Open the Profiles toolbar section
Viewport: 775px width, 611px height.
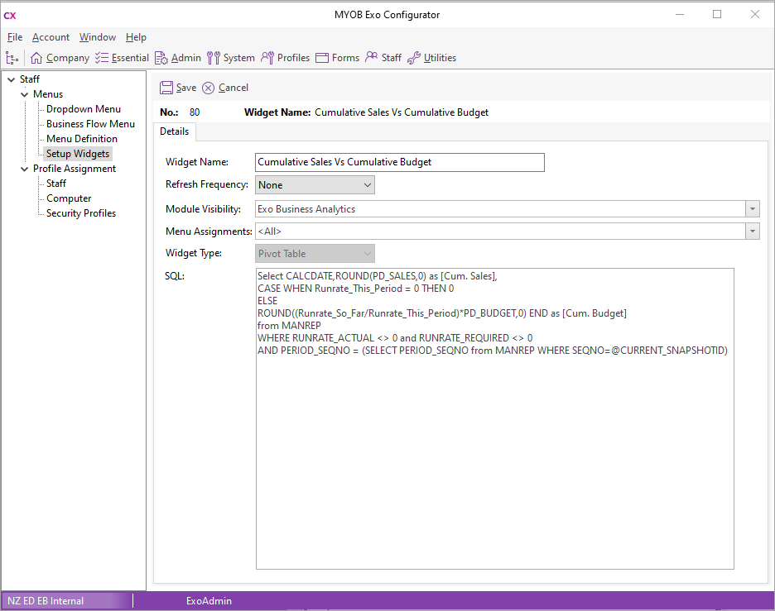pyautogui.click(x=267, y=58)
